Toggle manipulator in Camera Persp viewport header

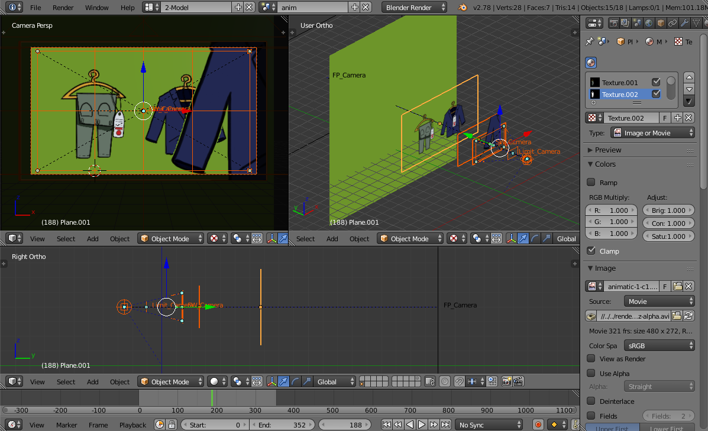tap(271, 239)
